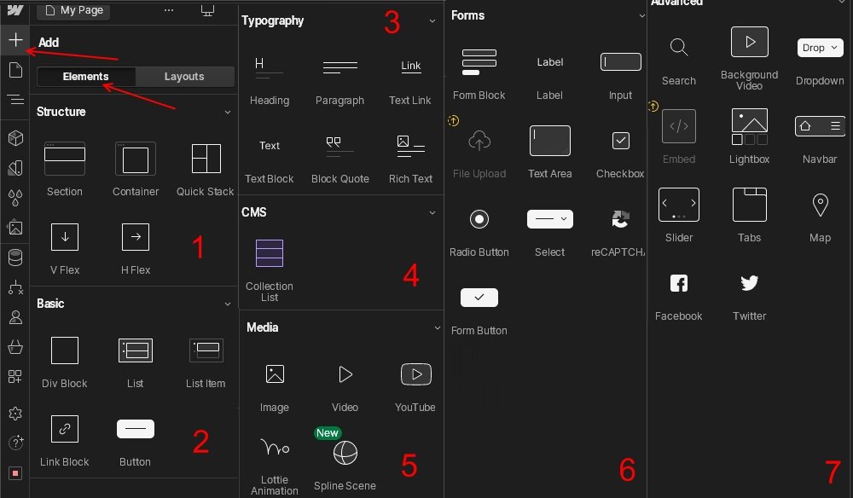The height and width of the screenshot is (498, 853).
Task: Collapse the Typography section chevron
Action: [x=432, y=20]
